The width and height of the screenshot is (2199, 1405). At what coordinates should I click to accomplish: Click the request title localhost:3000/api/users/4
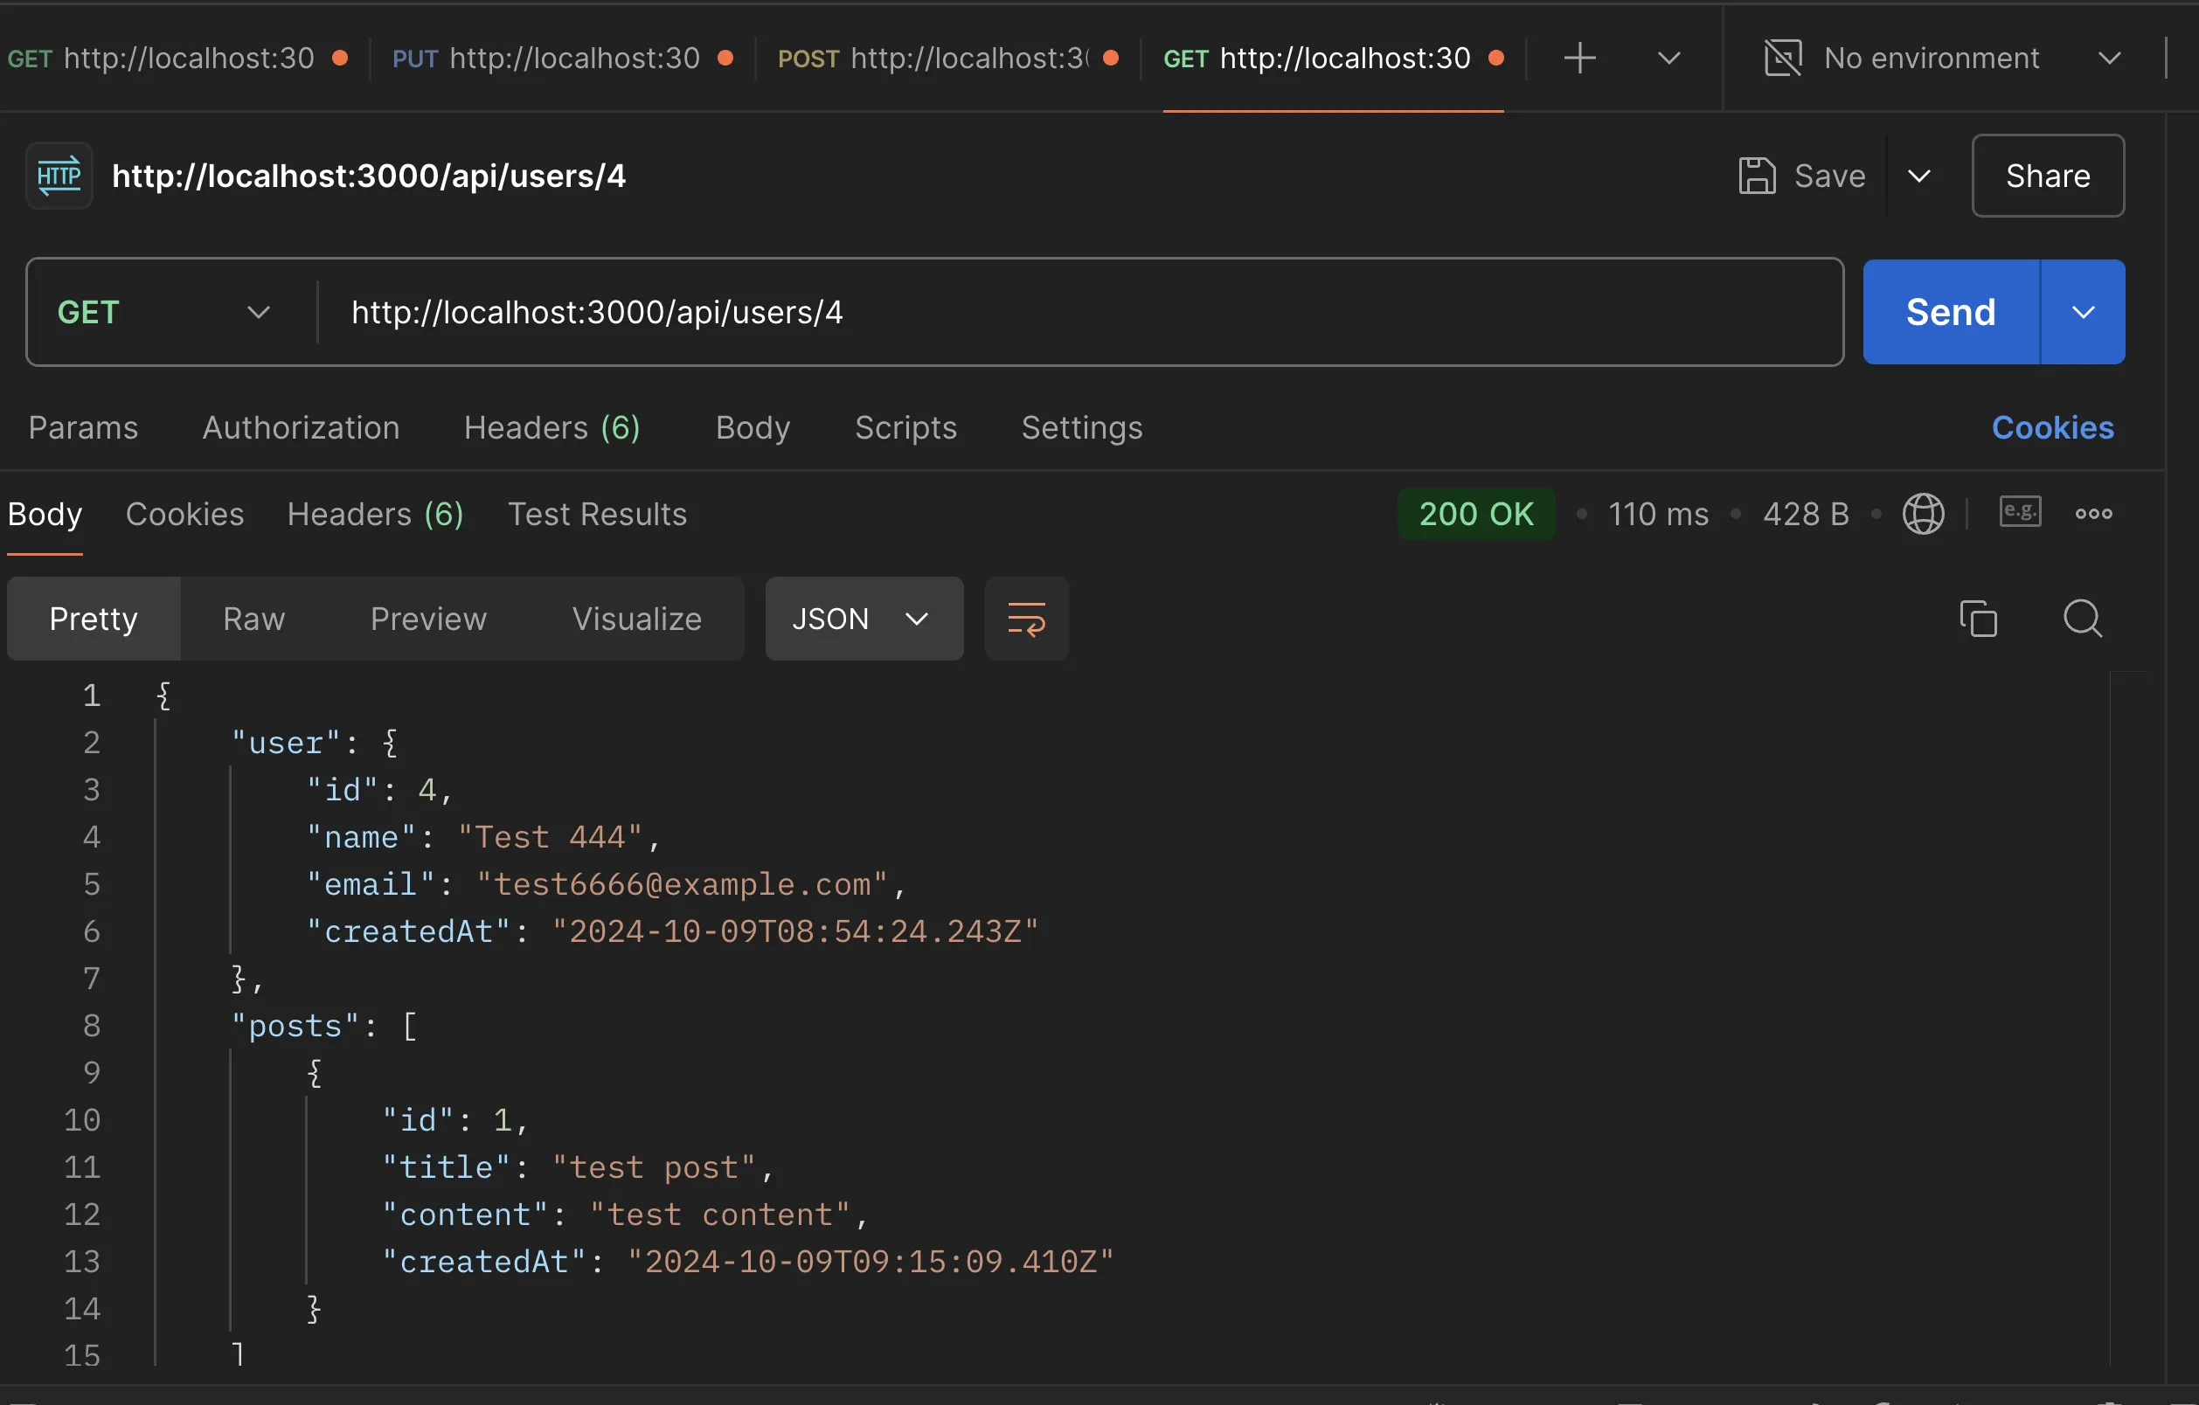click(368, 176)
